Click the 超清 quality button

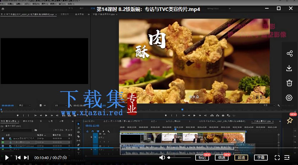point(241,157)
